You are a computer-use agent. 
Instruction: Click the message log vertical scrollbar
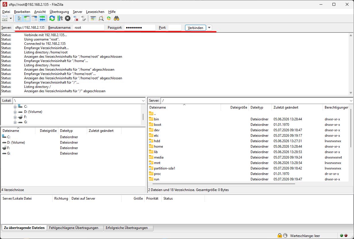click(x=351, y=64)
